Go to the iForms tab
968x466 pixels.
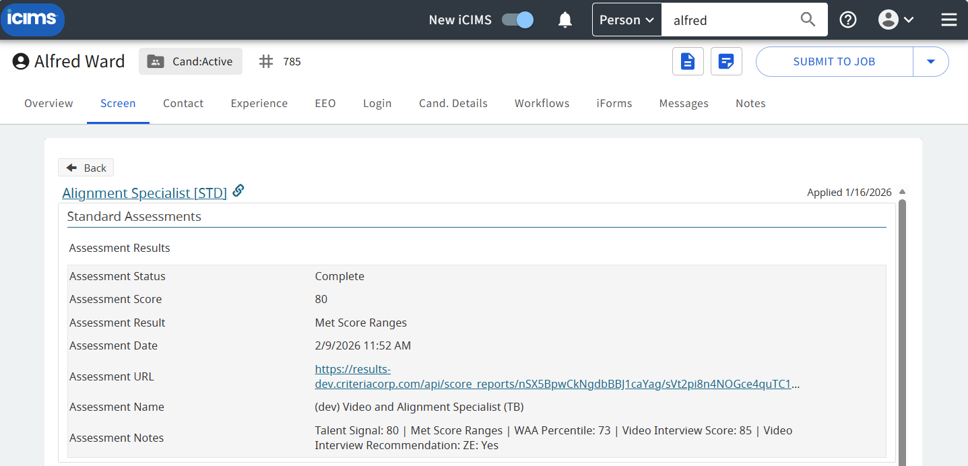(614, 103)
